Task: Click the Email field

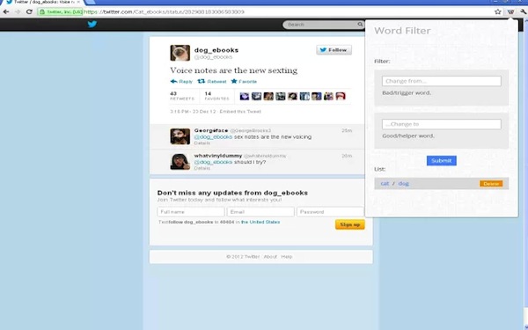Action: point(260,212)
